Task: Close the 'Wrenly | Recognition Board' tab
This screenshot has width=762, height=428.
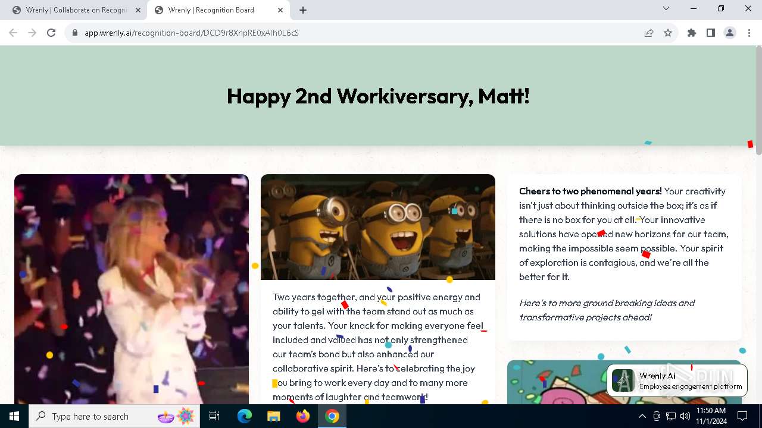Action: coord(280,10)
